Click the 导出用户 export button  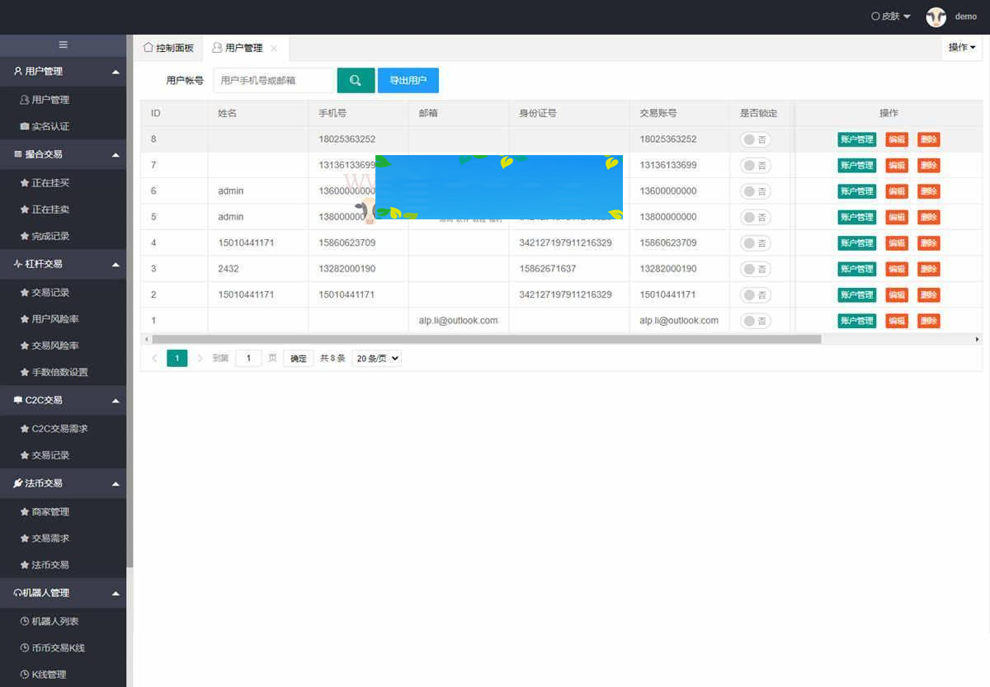[408, 80]
